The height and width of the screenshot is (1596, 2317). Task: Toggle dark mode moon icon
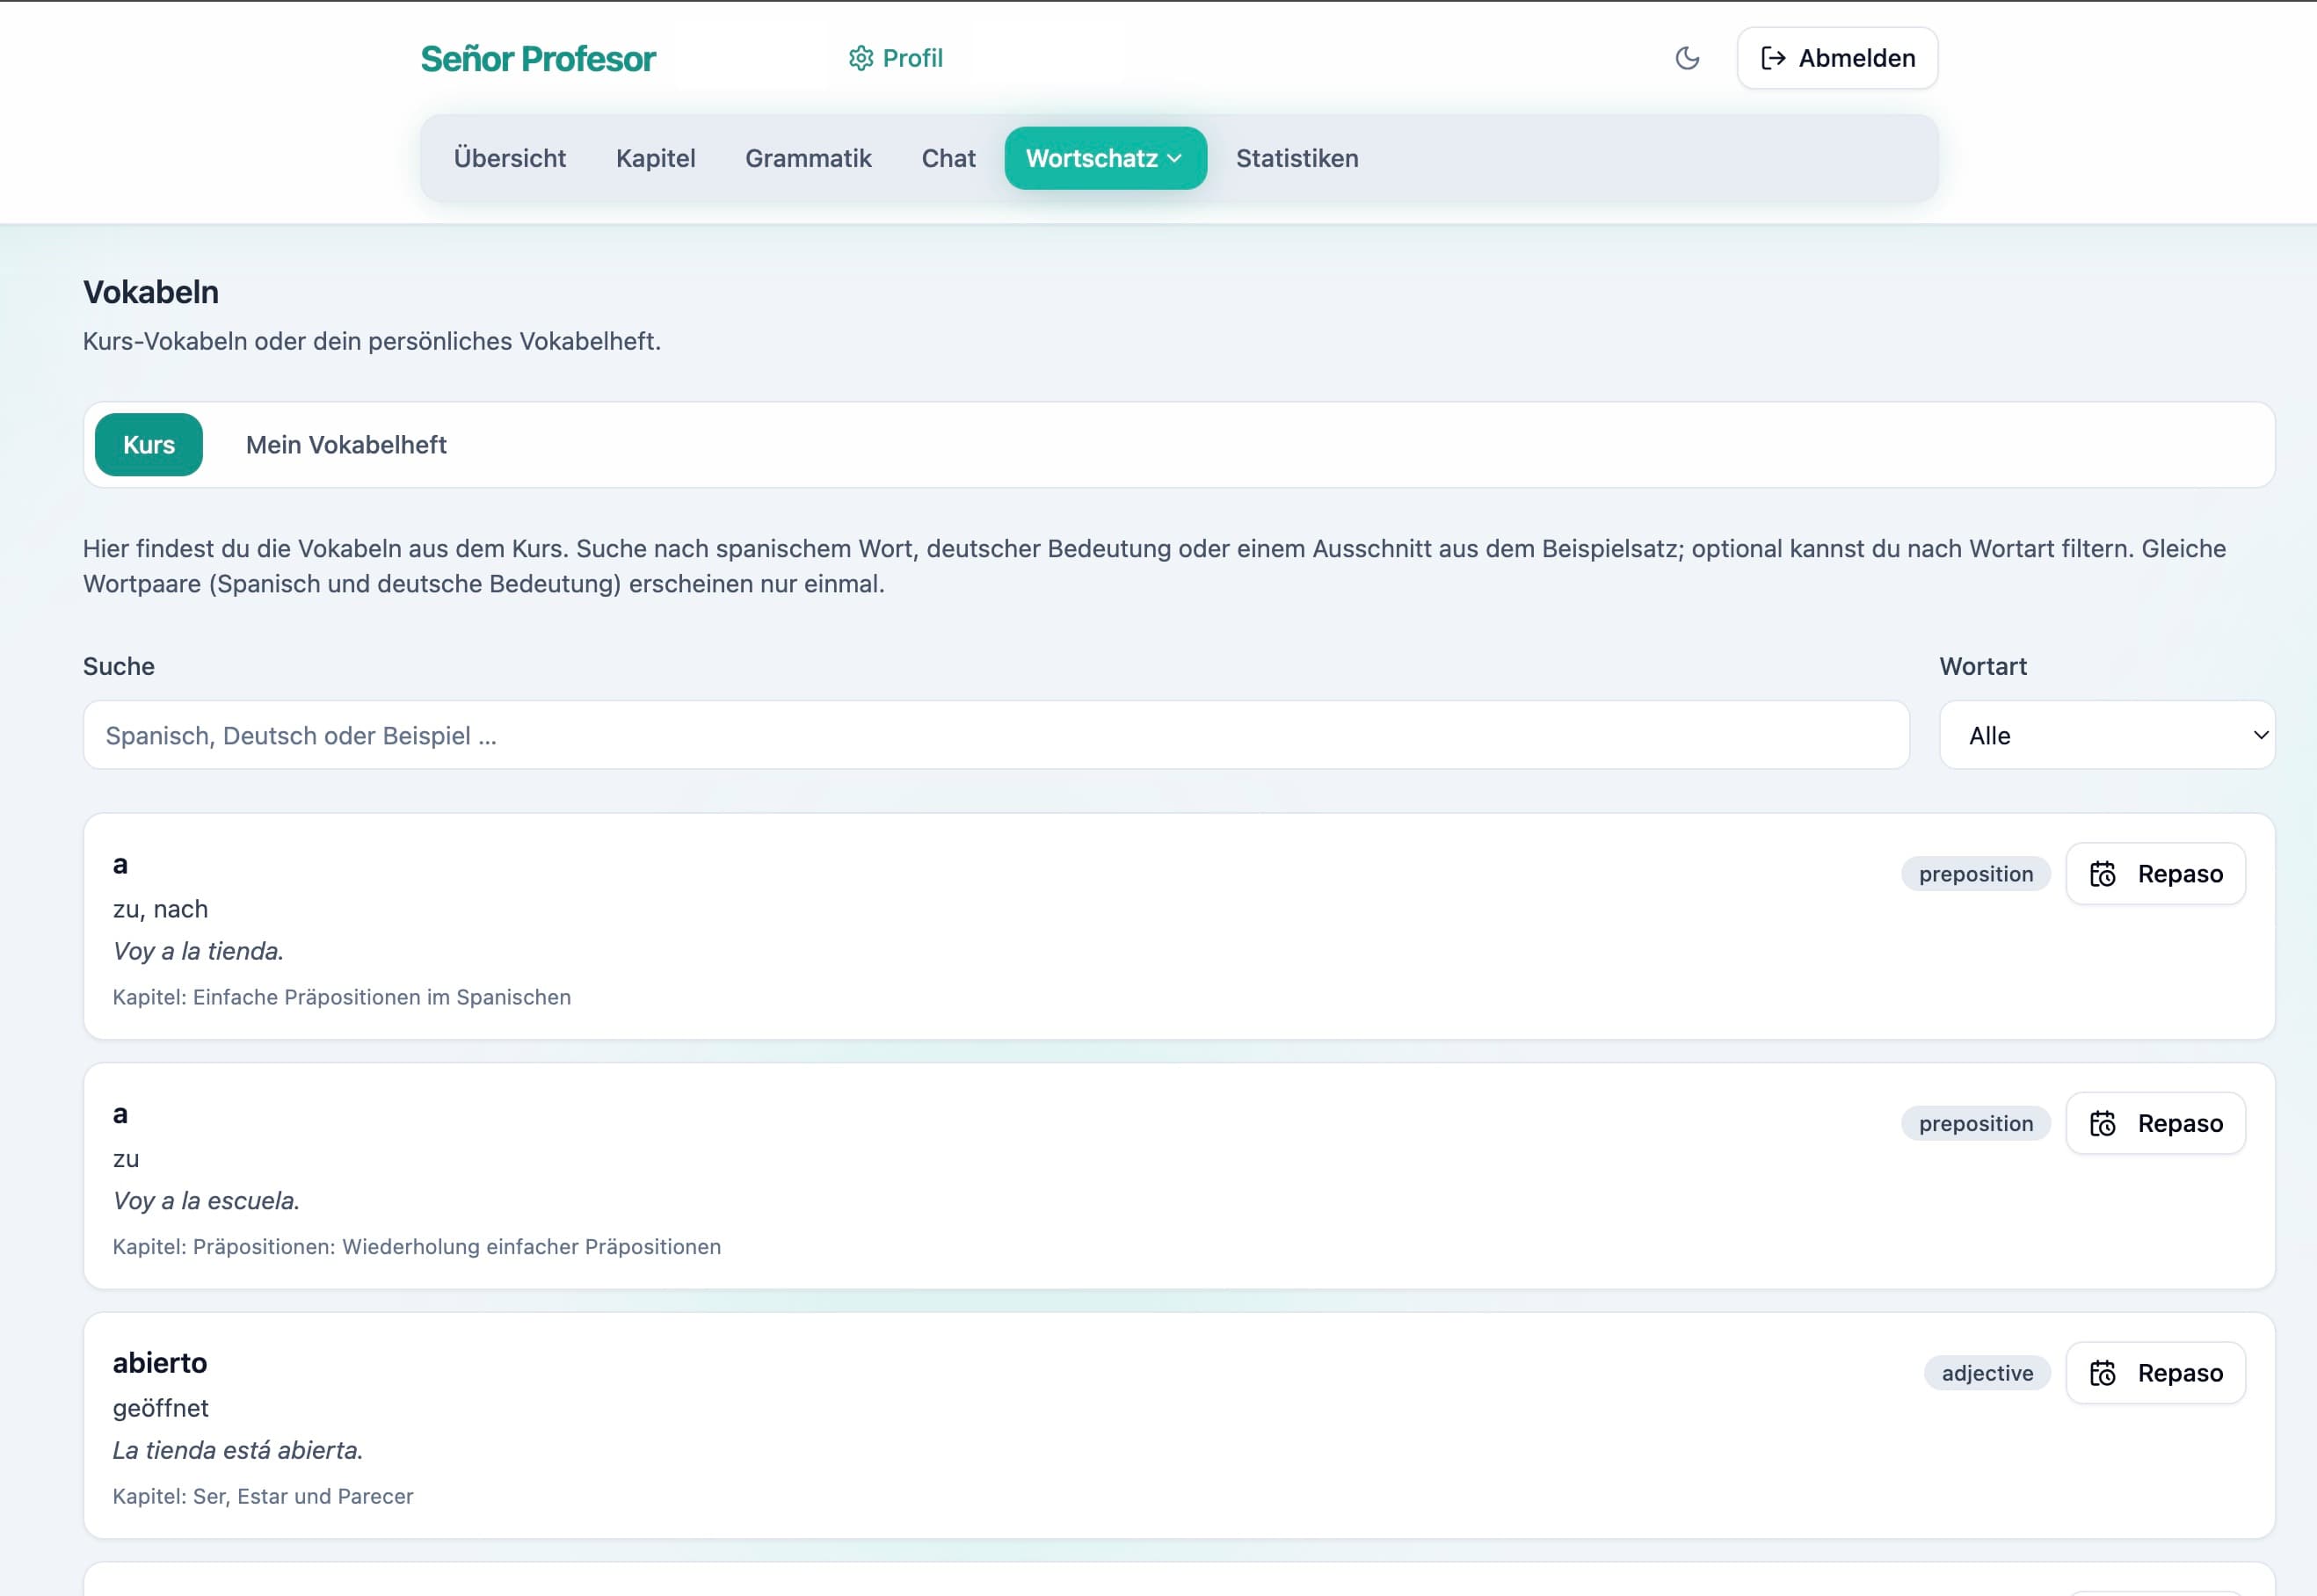coord(1687,58)
